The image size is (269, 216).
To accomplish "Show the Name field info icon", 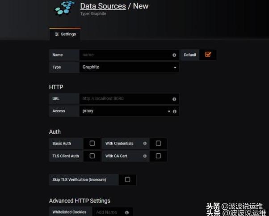I will (x=174, y=55).
